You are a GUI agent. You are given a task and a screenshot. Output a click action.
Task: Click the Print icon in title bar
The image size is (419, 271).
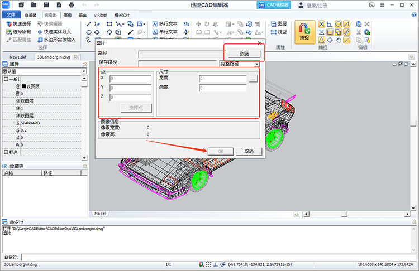pyautogui.click(x=72, y=5)
